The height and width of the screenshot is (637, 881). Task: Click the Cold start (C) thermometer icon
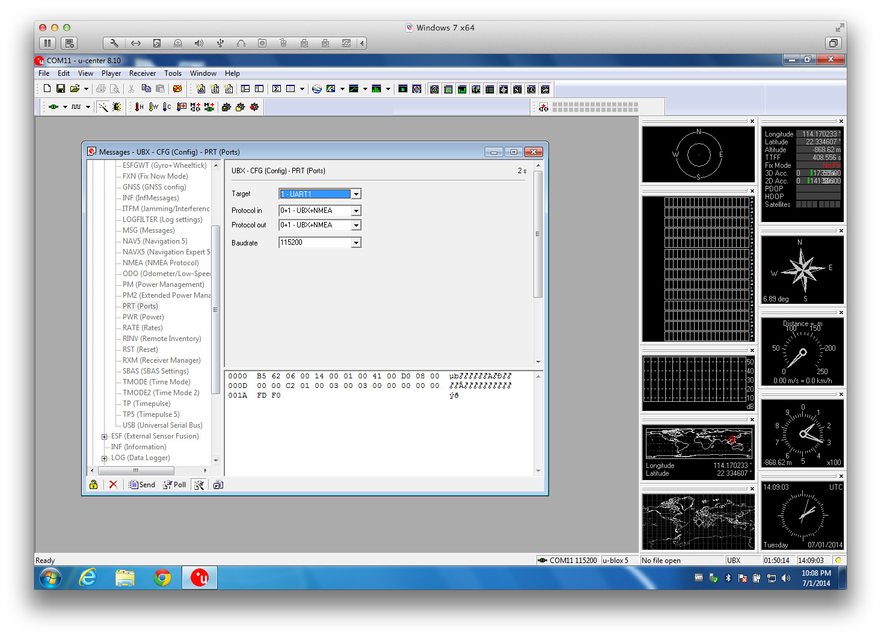point(167,106)
